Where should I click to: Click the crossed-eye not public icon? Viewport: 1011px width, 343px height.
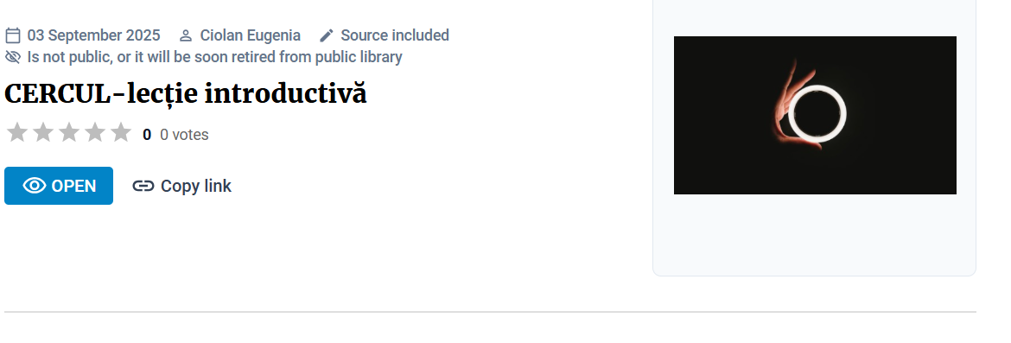13,57
